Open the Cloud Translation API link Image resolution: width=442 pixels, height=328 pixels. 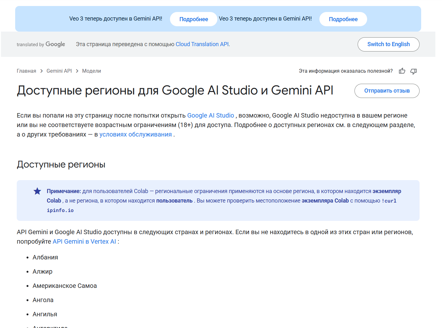203,44
